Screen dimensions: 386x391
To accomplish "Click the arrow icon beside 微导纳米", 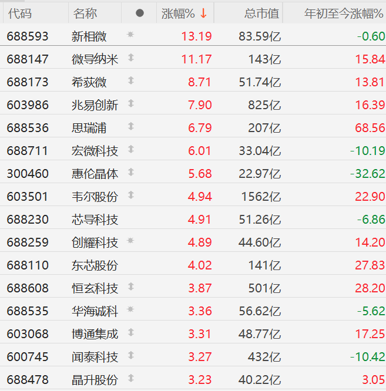I will [131, 58].
